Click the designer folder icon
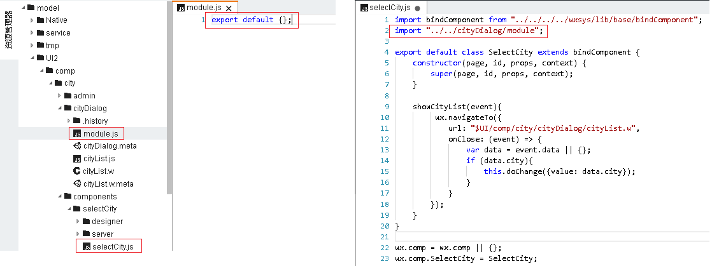The image size is (712, 266). click(85, 222)
